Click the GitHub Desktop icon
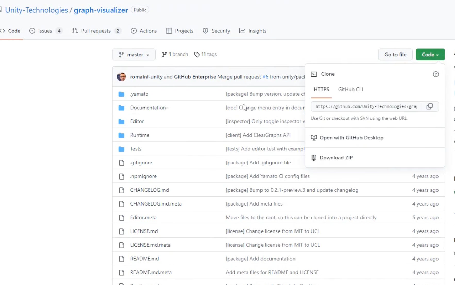 pos(314,138)
